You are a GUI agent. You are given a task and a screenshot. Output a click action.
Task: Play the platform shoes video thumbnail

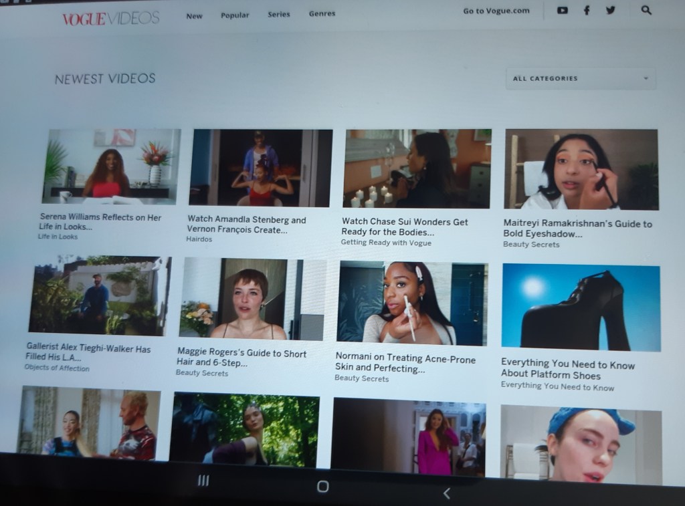click(x=581, y=307)
